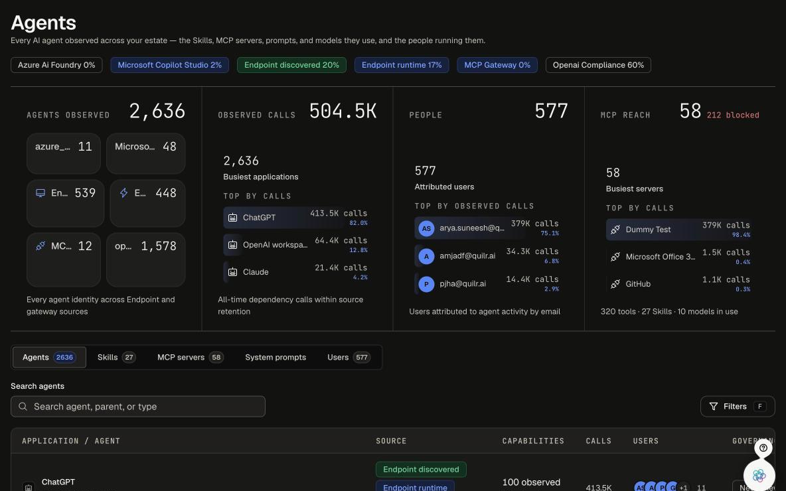Image resolution: width=786 pixels, height=491 pixels.
Task: Switch to the Agents tab
Action: tap(49, 357)
